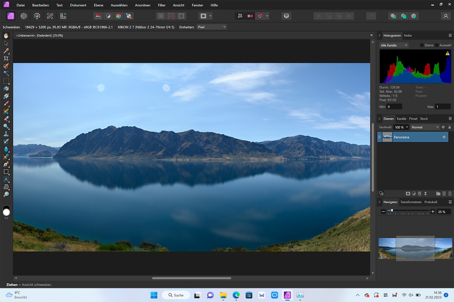The height and width of the screenshot is (302, 454).
Task: Switch to the Export Persona
Action: 63,16
